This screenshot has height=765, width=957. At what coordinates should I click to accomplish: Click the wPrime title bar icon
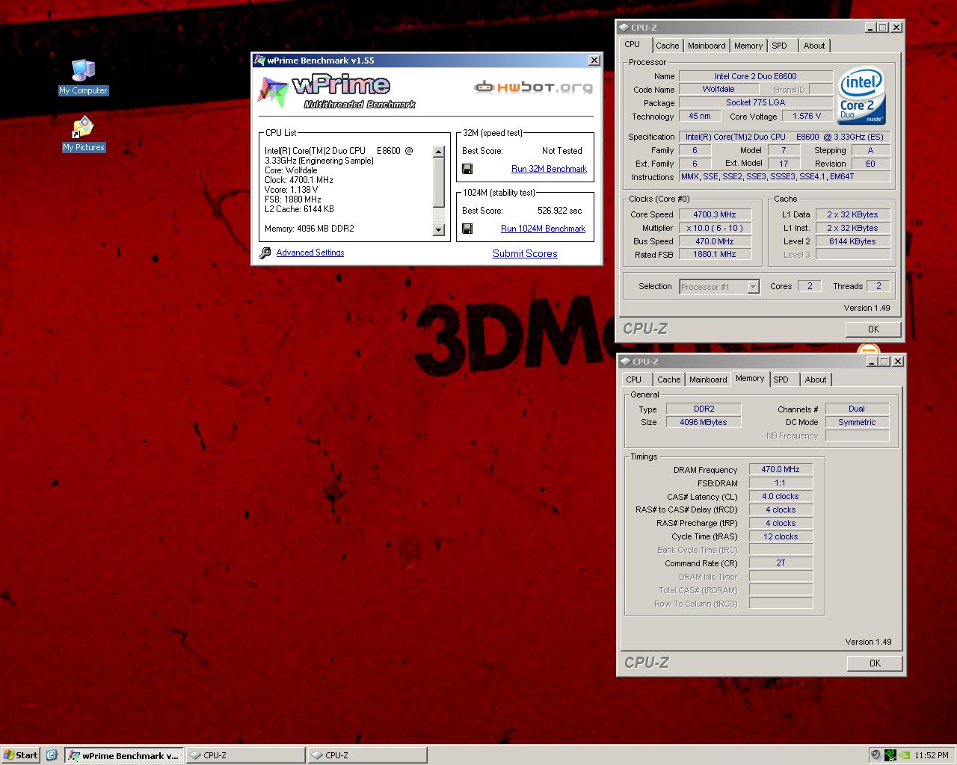coord(259,61)
